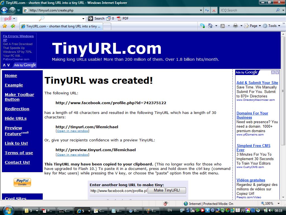Click the magnifier search icon in ICQ Search
This screenshot has height=215, width=286.
point(278,10)
